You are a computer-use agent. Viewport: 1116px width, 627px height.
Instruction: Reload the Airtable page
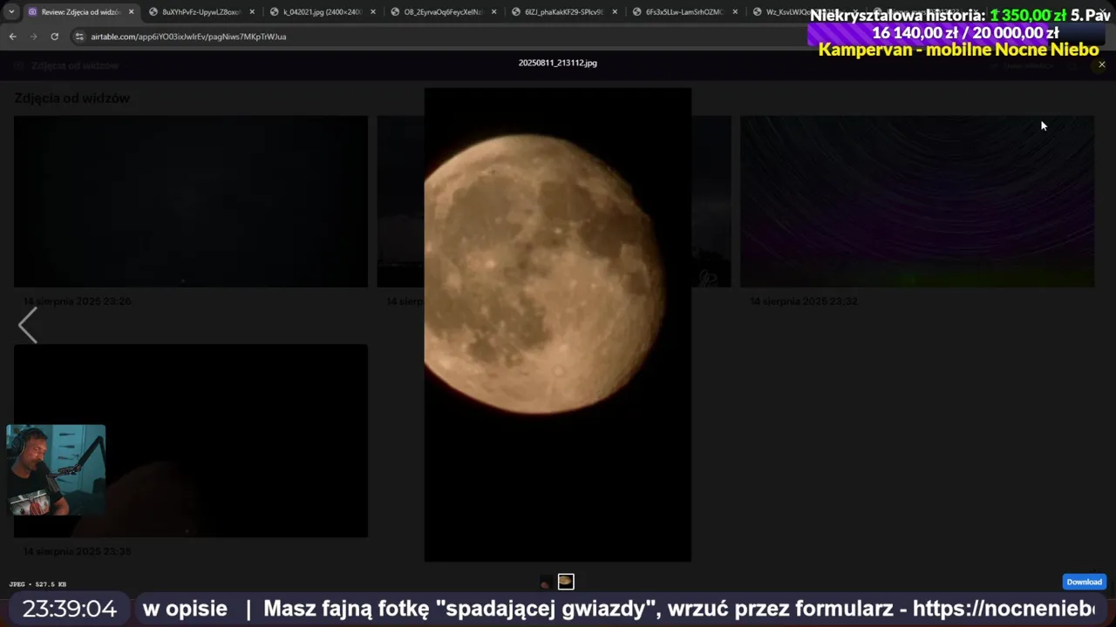tap(54, 37)
